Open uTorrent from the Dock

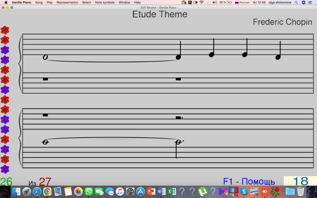click(x=203, y=191)
